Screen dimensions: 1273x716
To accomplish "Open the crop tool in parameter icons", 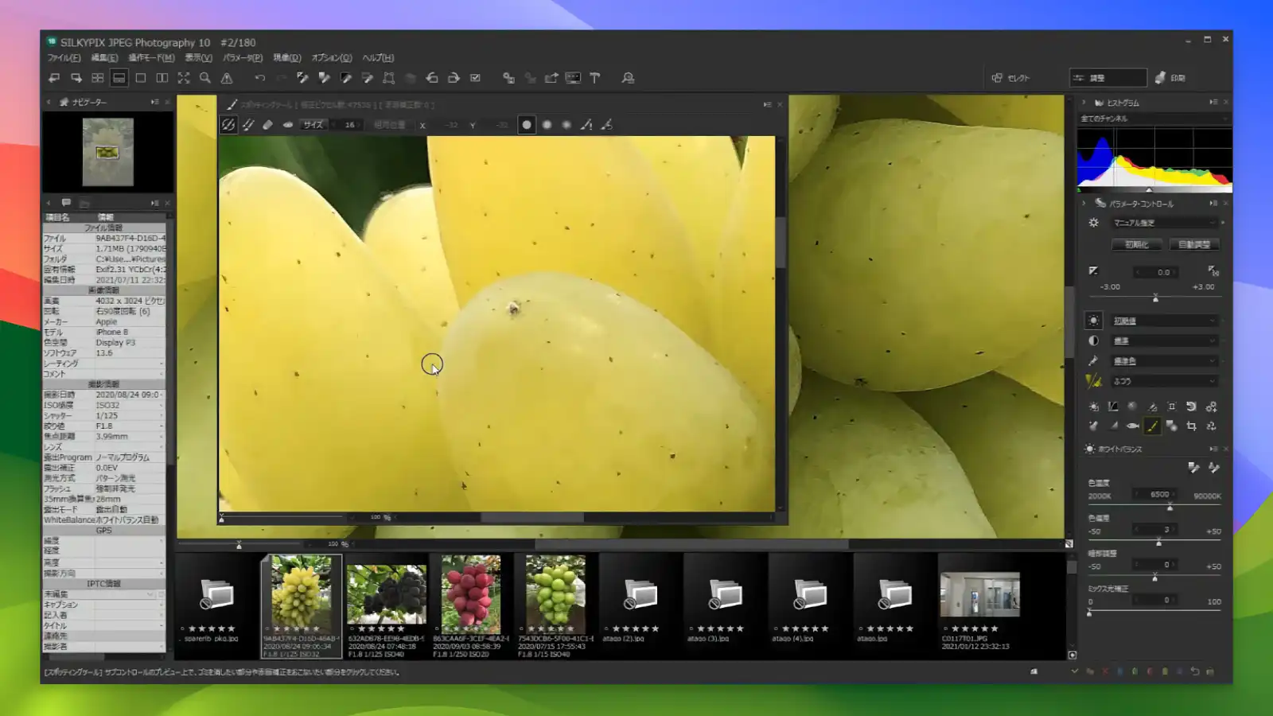I will (x=1191, y=426).
